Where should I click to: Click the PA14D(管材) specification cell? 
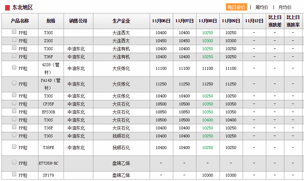click(50, 84)
